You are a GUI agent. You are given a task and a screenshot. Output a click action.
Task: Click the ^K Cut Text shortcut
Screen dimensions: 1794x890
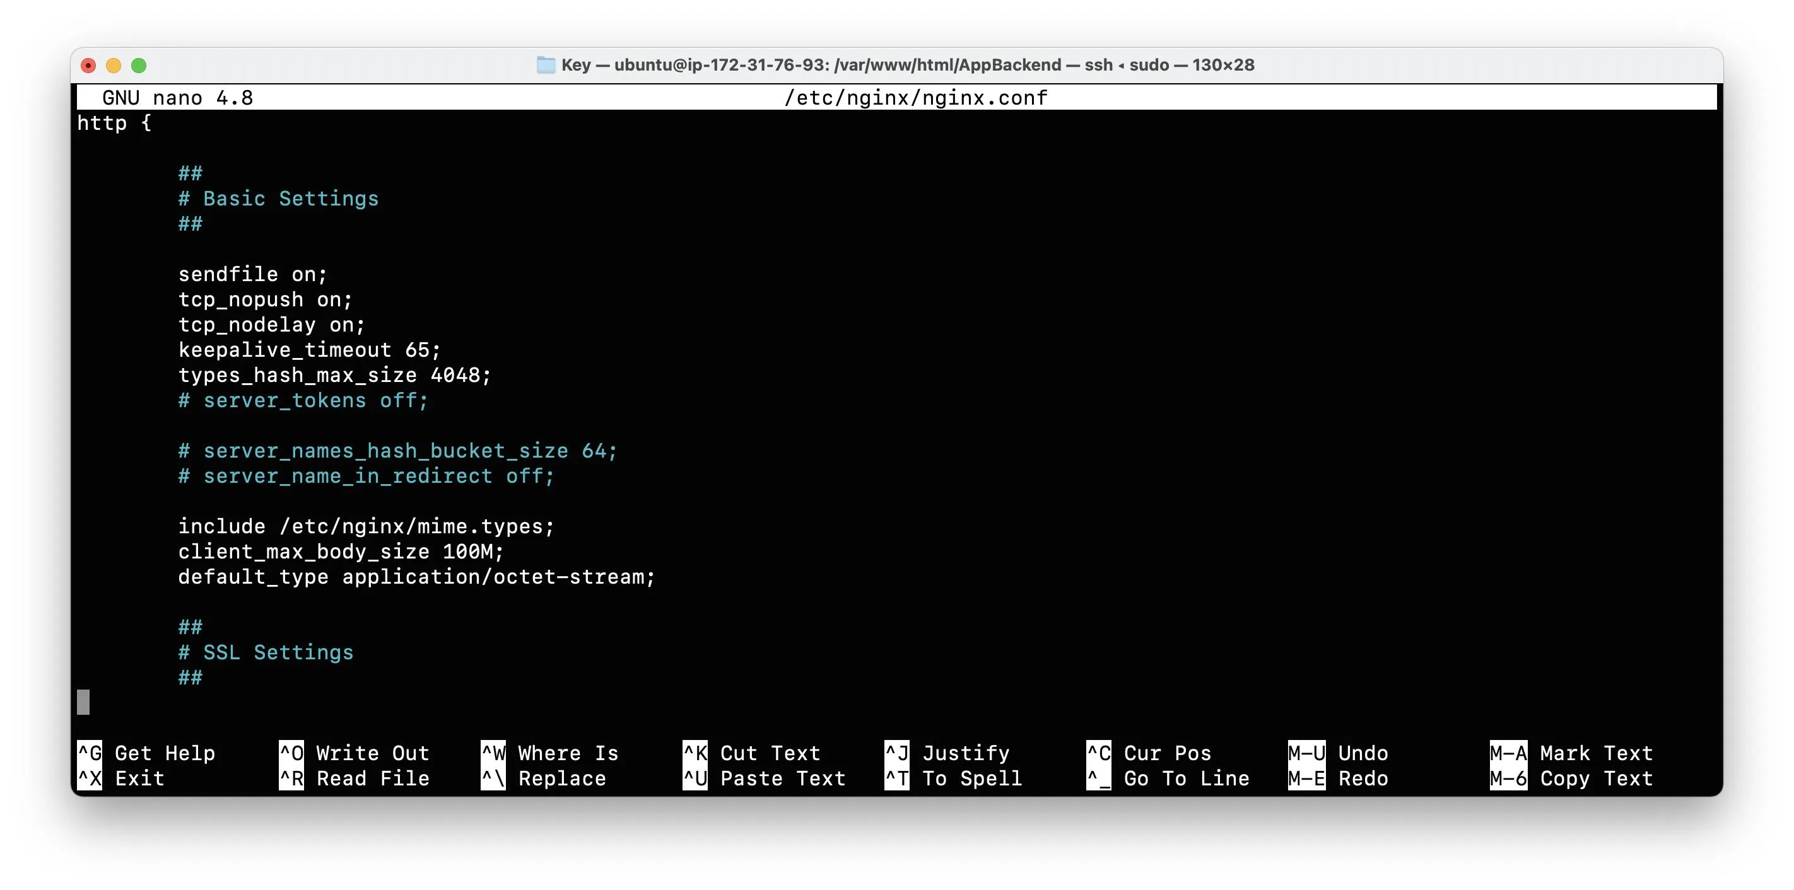click(x=751, y=753)
